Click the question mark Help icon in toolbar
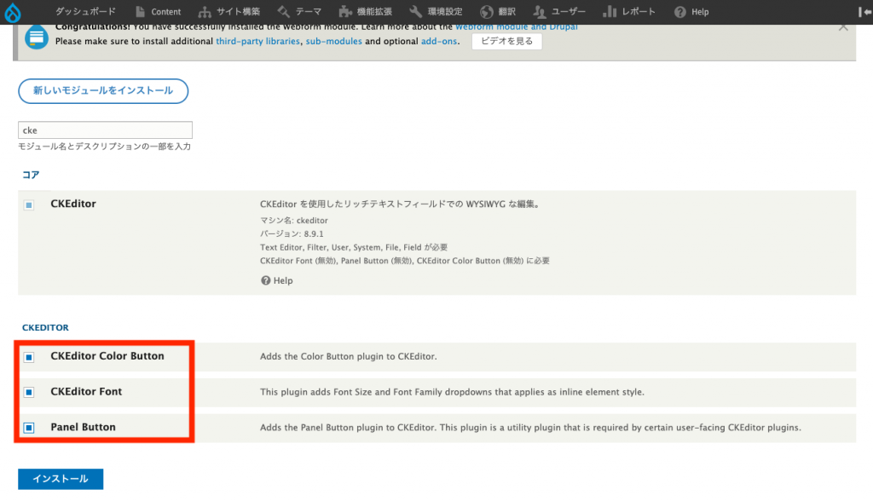 pos(679,12)
